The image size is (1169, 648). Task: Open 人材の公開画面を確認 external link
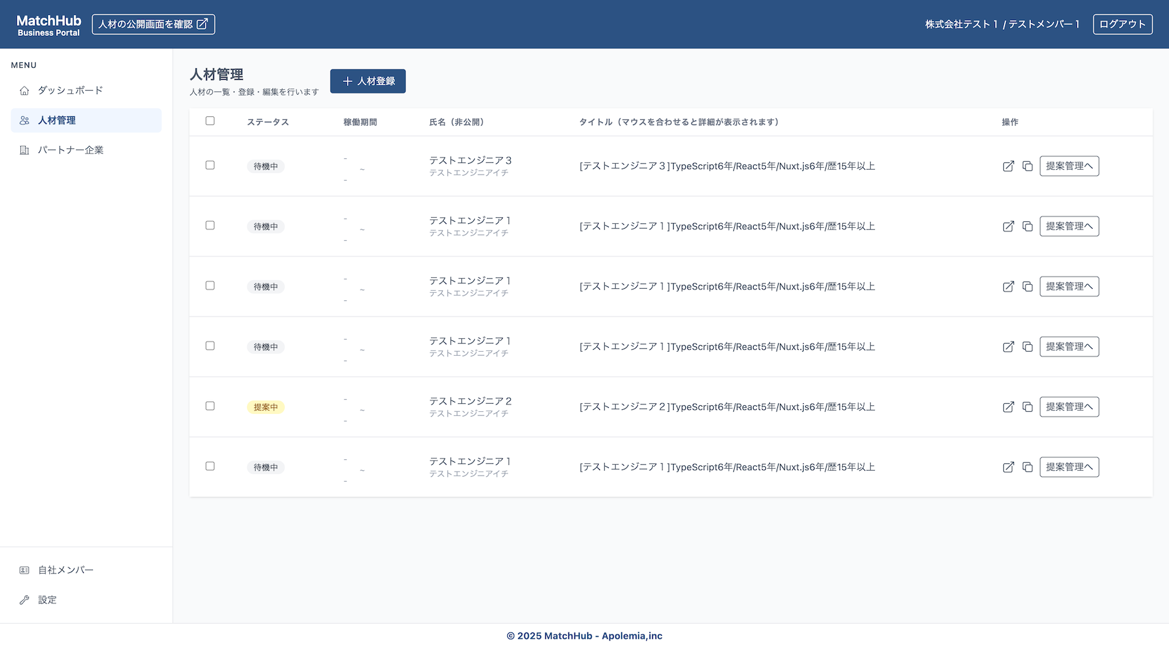click(x=153, y=24)
